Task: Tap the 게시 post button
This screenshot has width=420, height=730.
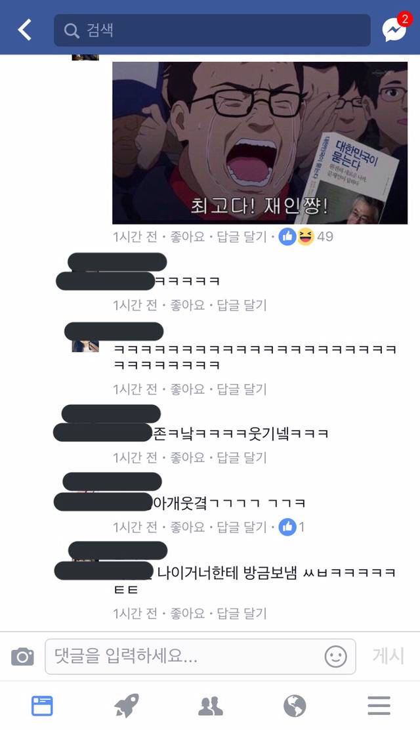Action: click(388, 656)
